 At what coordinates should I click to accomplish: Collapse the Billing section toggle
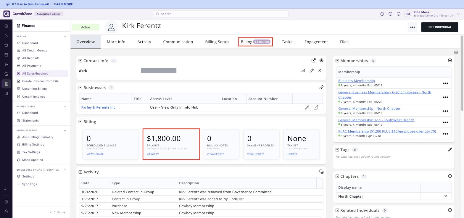coord(80,122)
